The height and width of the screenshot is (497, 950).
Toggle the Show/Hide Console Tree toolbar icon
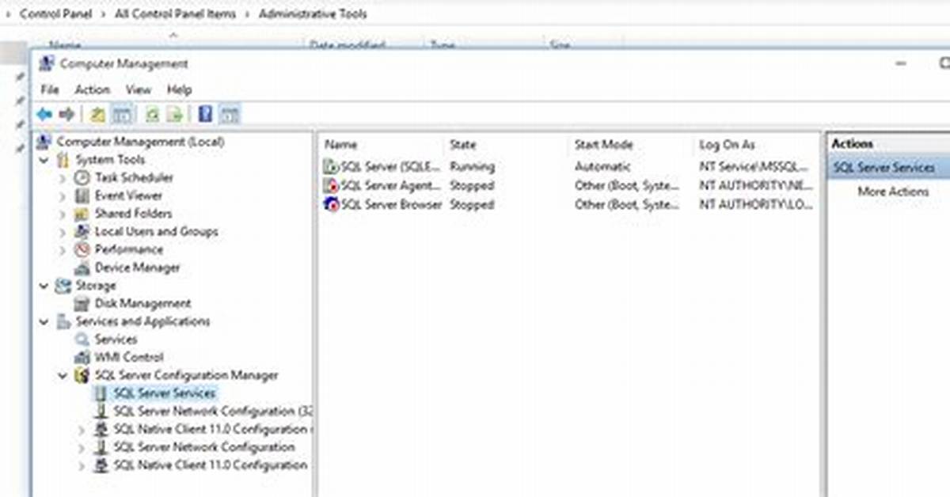coord(122,115)
